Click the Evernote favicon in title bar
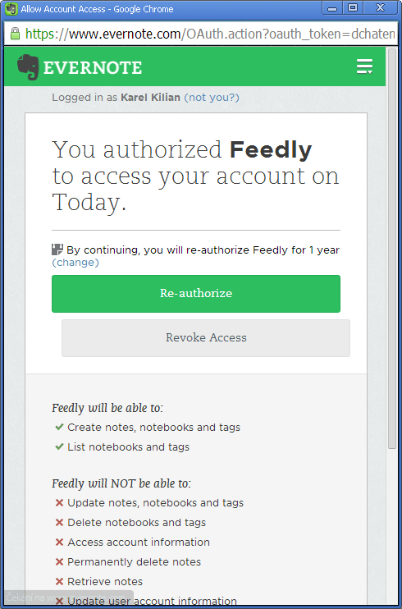This screenshot has width=402, height=609. (x=11, y=8)
